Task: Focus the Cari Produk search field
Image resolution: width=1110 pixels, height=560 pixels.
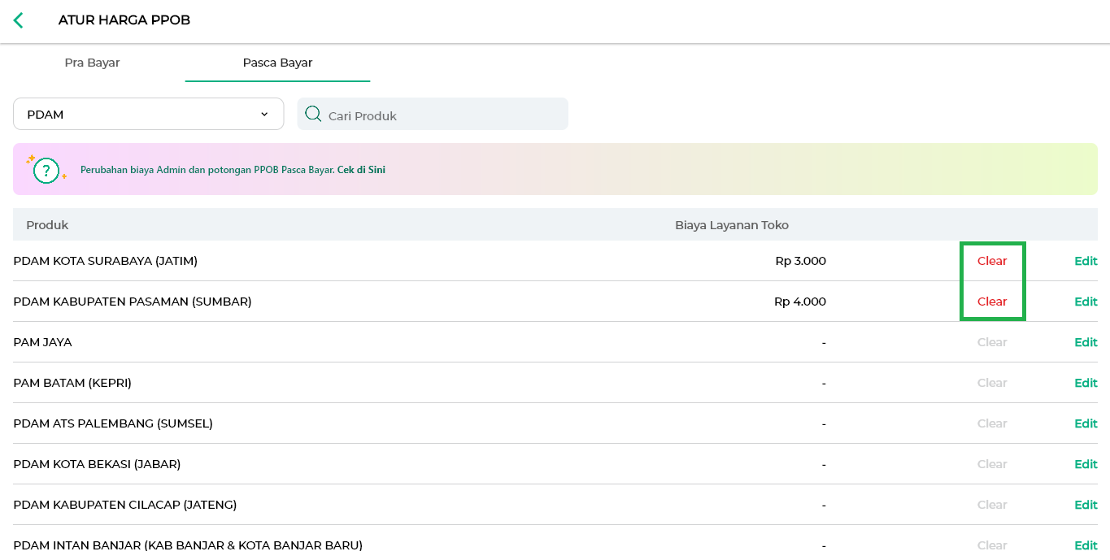Action: point(433,114)
